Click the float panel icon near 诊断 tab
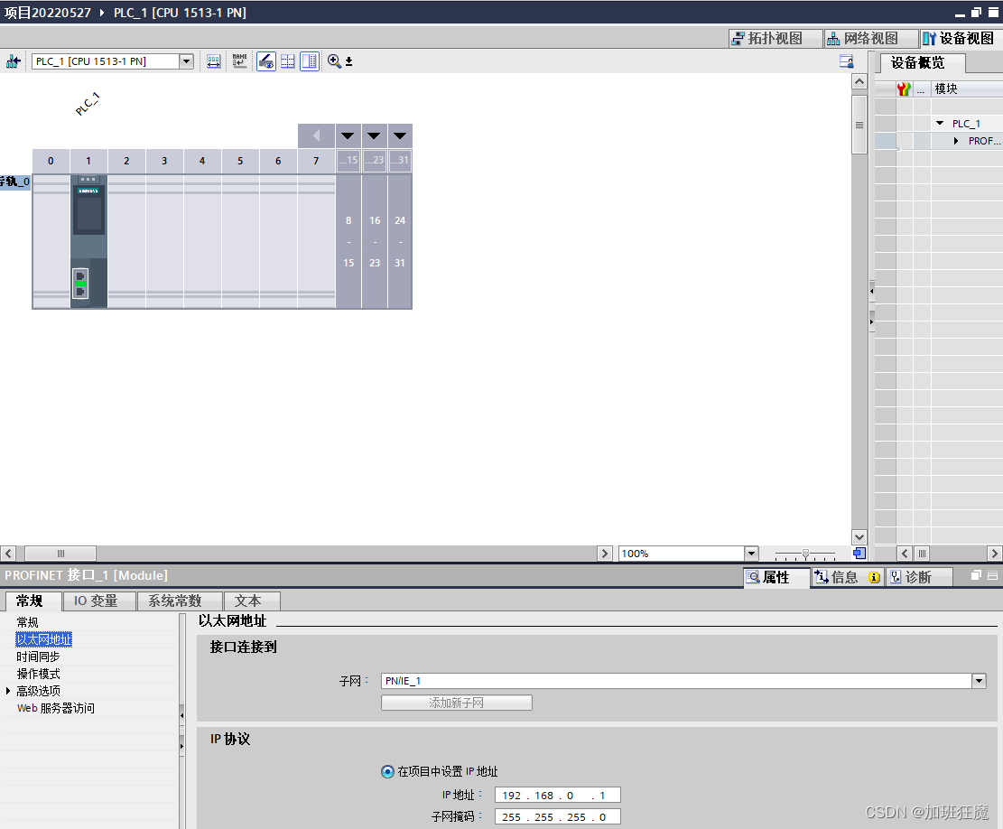The height and width of the screenshot is (829, 1003). coord(976,574)
